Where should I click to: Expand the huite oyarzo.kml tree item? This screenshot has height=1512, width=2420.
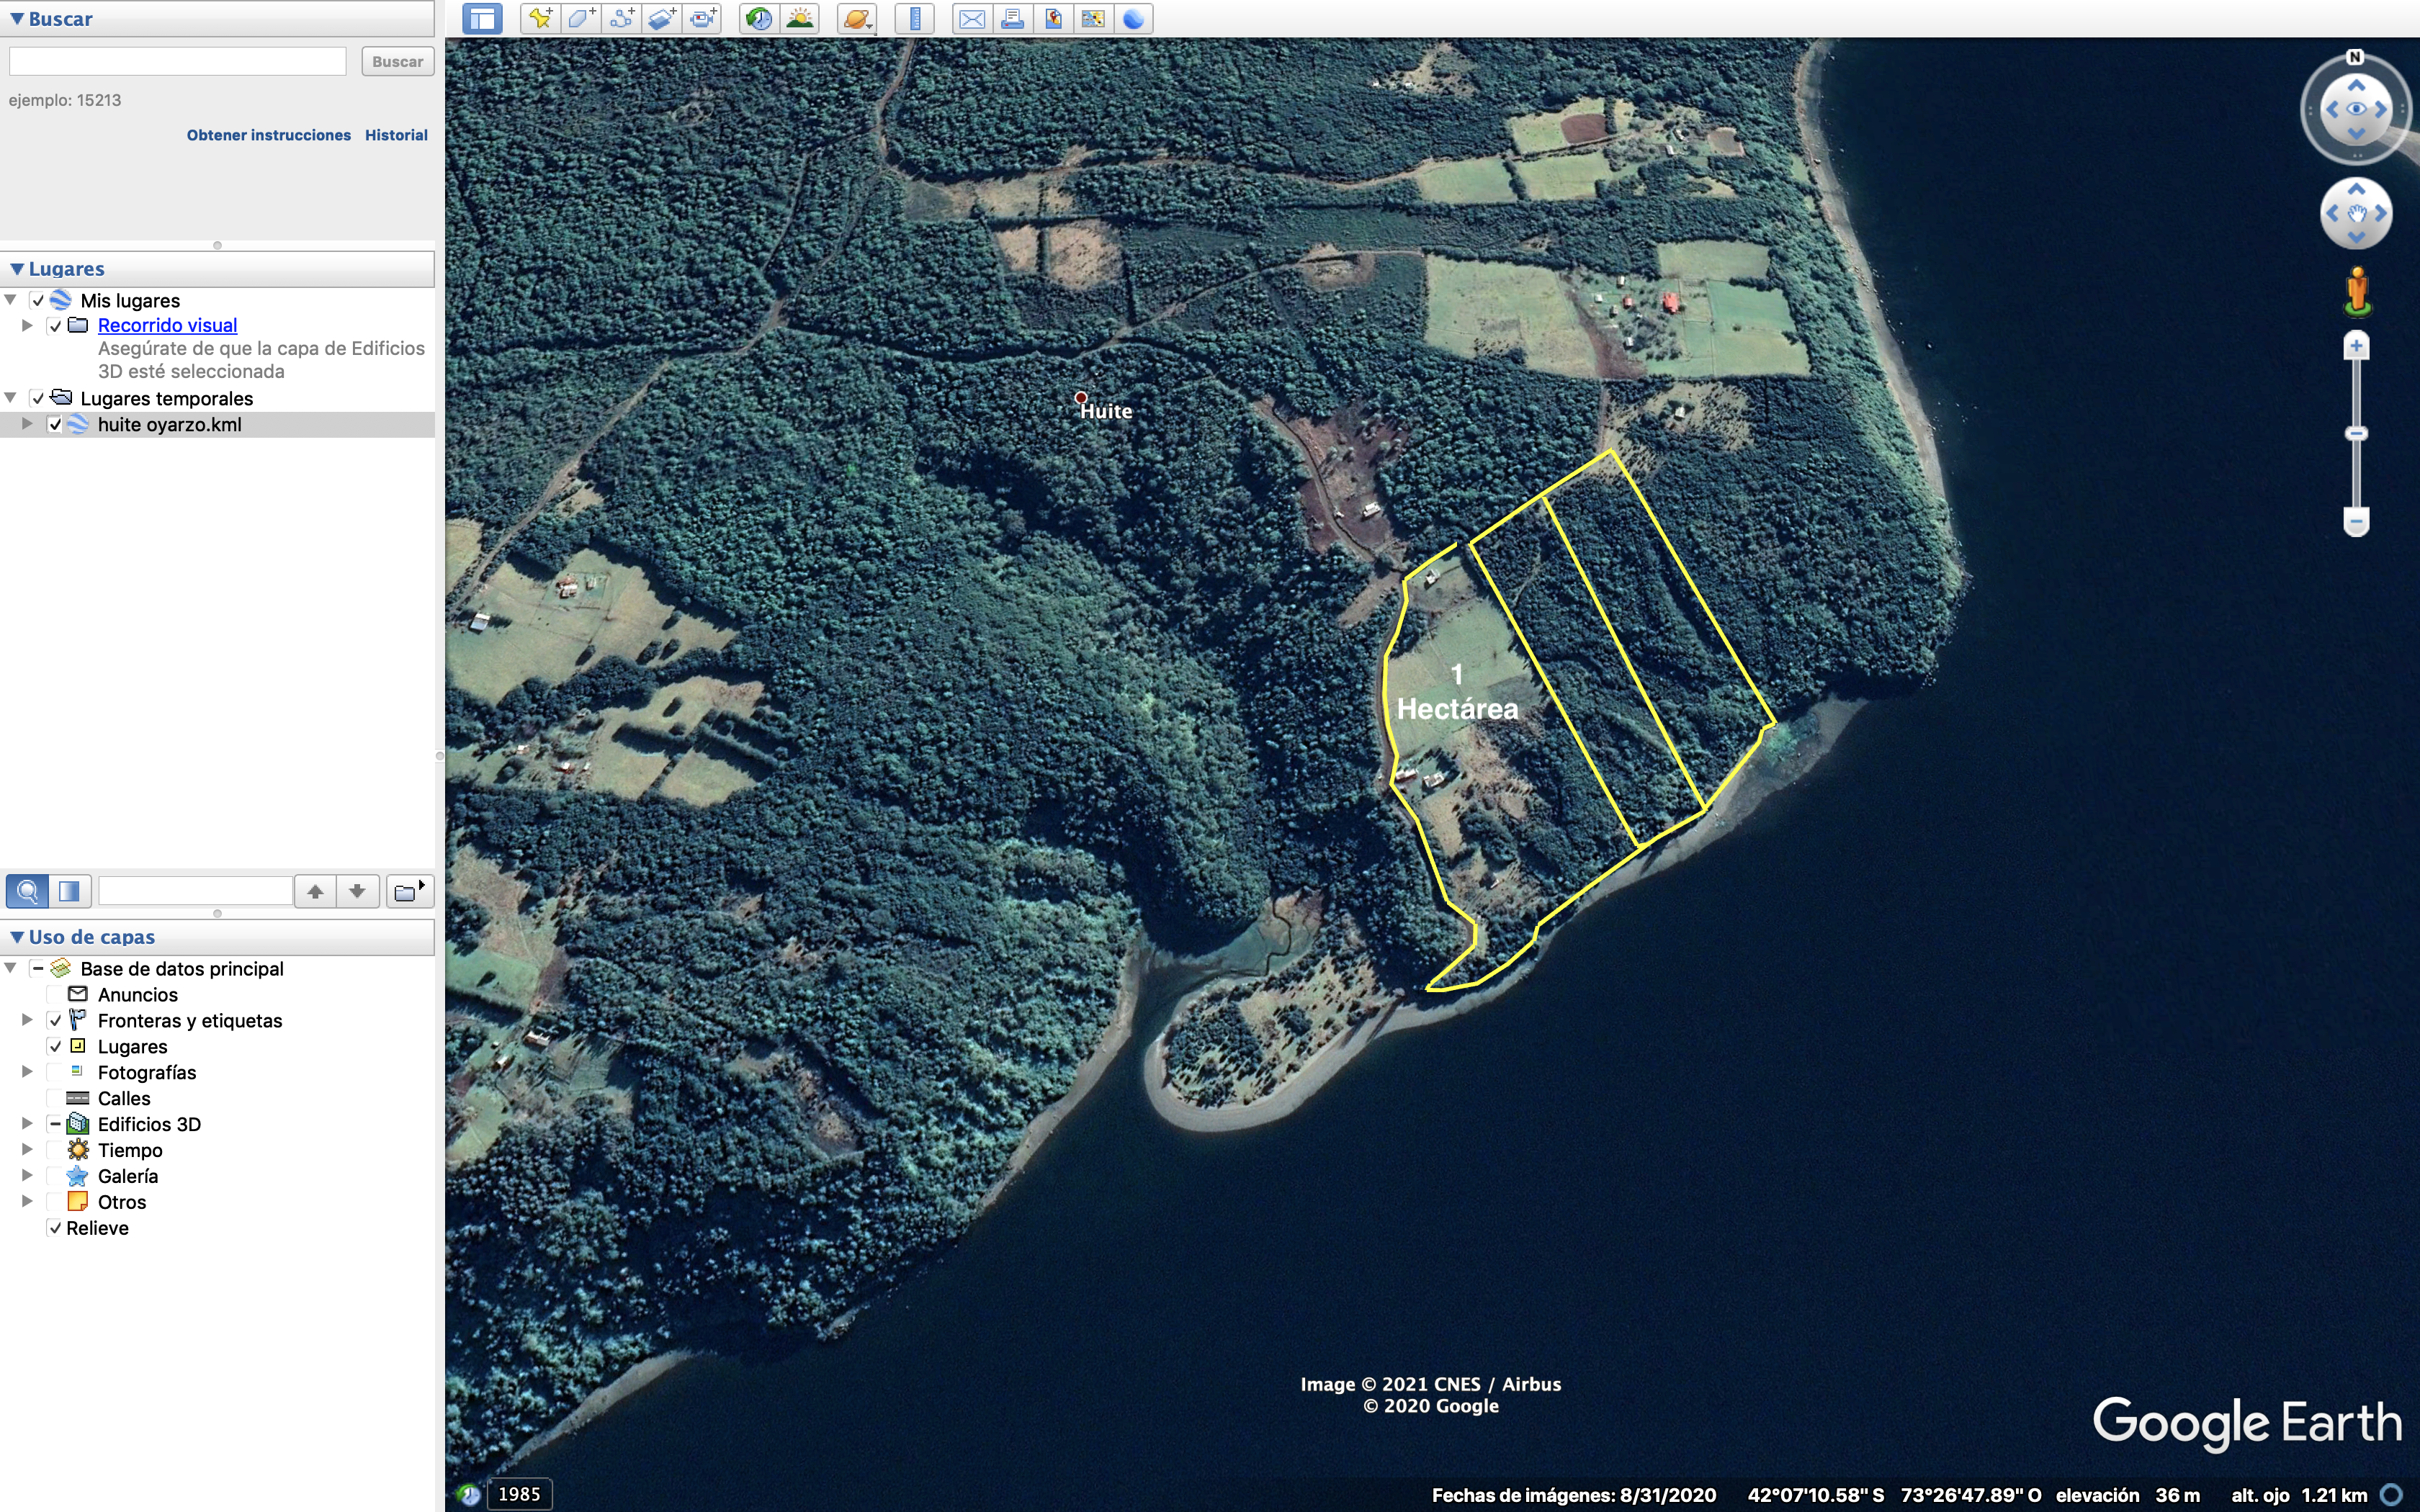[x=27, y=424]
